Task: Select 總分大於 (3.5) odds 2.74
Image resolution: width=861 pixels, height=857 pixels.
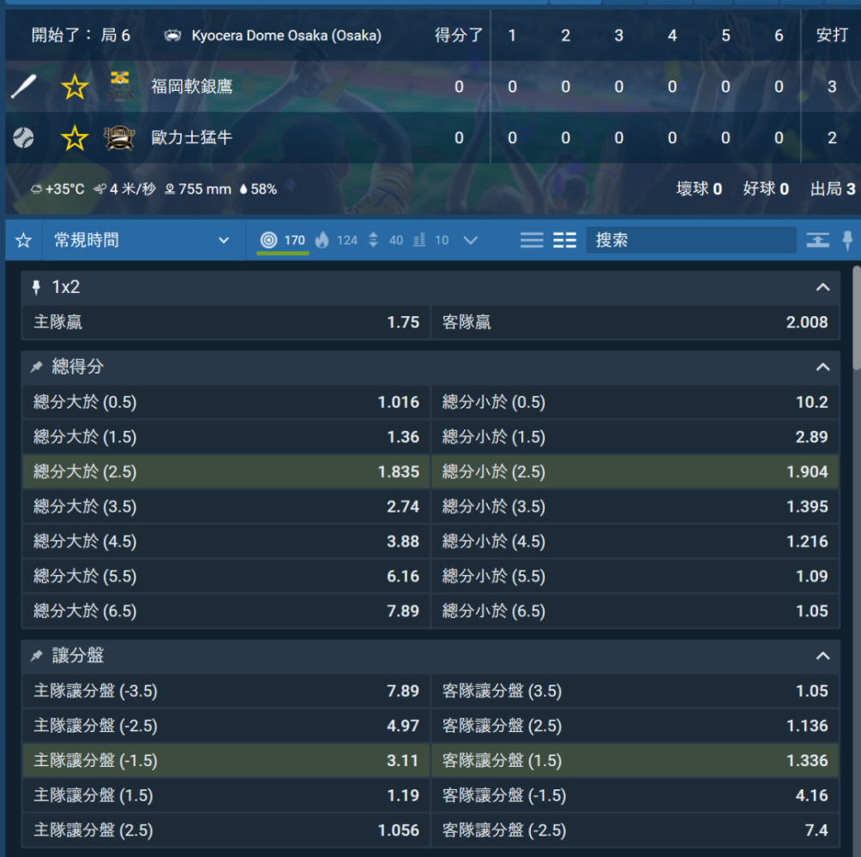Action: coord(226,507)
